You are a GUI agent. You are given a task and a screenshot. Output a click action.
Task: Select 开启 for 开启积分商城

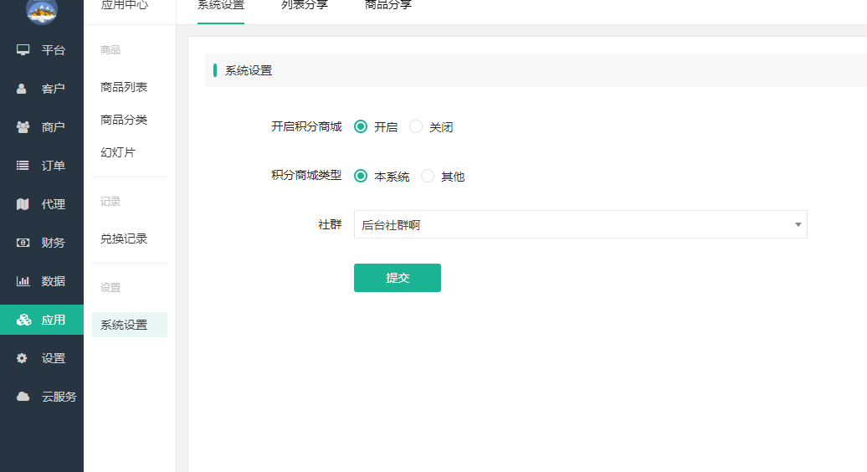[361, 126]
